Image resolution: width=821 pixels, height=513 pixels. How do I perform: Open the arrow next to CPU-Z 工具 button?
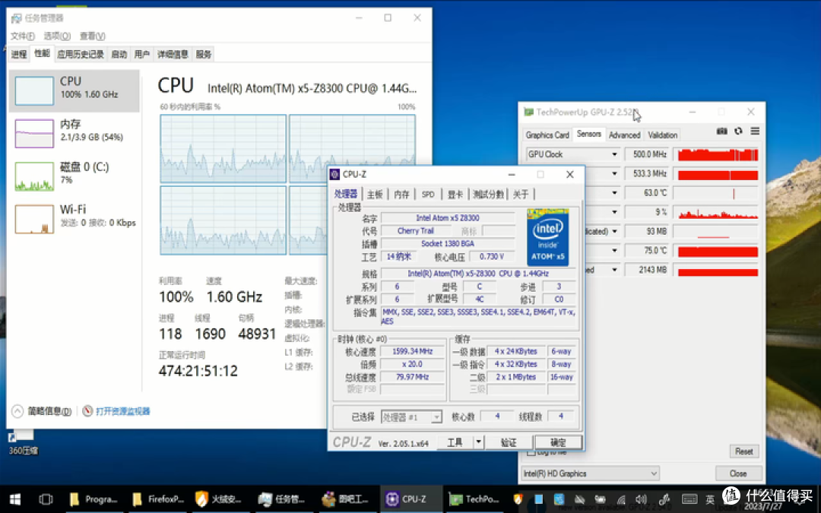tap(478, 442)
